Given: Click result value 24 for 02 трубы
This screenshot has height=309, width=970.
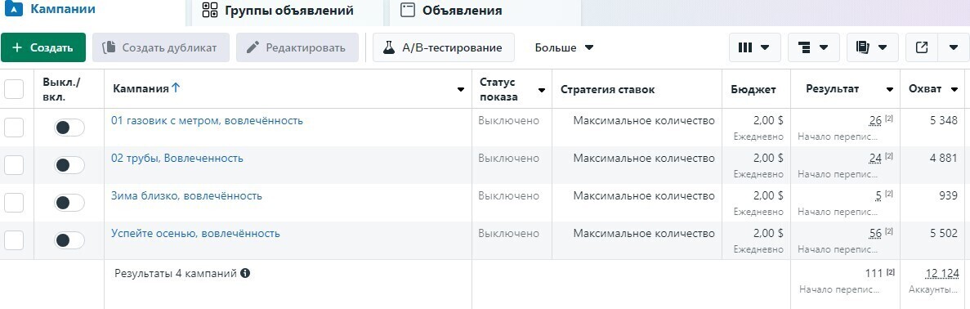Looking at the screenshot, I should 875,159.
